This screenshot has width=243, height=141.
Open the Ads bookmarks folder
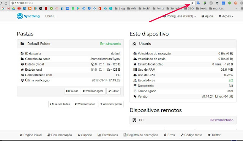[132, 8]
